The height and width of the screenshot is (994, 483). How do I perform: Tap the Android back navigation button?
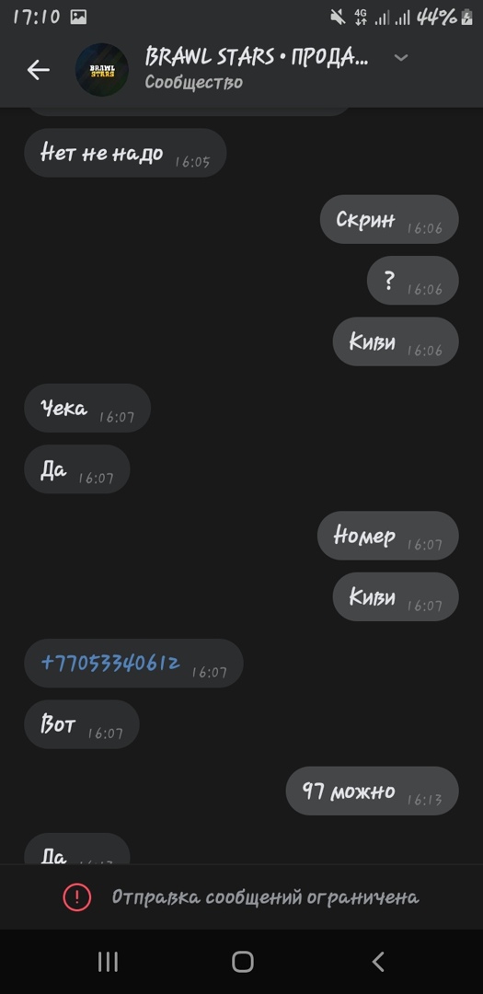click(x=378, y=962)
